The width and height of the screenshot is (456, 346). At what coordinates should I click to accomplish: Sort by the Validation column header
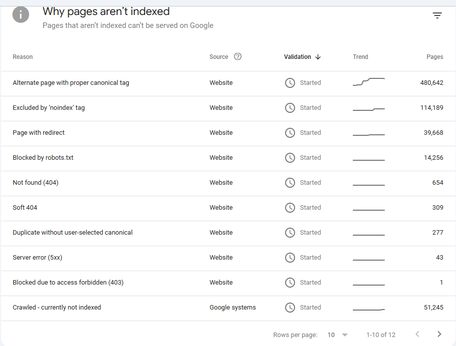[298, 57]
